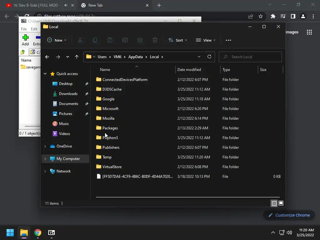Open the Windows Start menu
The height and width of the screenshot is (240, 320).
(10, 232)
